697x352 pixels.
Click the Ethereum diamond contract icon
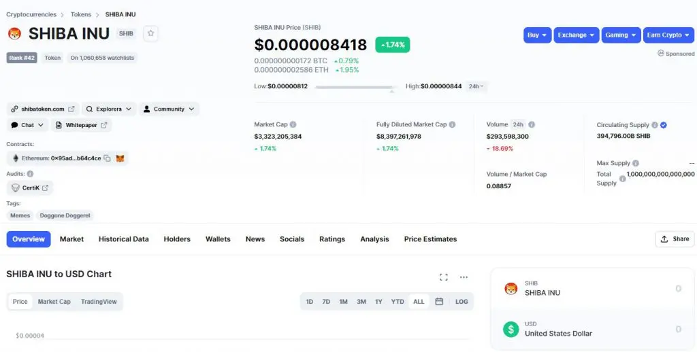(x=16, y=158)
